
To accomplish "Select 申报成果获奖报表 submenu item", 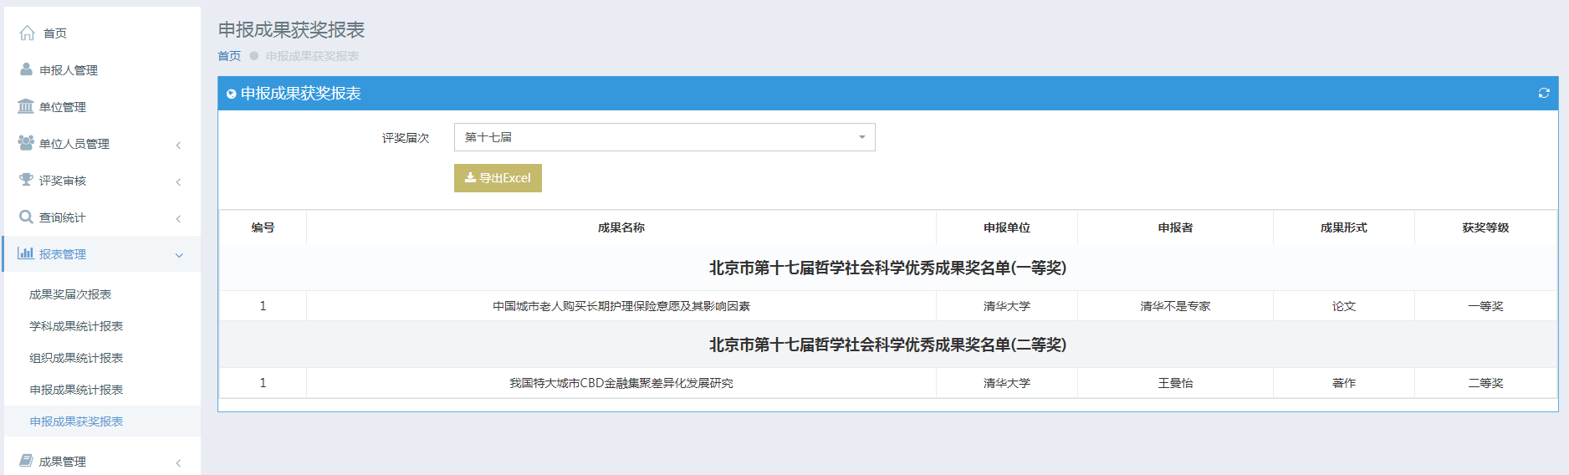I will pos(76,421).
